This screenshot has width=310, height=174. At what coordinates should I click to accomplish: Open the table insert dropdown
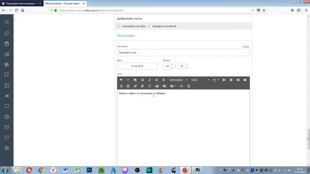173,86
